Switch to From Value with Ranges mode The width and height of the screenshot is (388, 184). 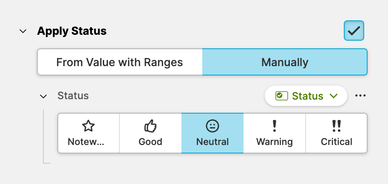click(x=119, y=62)
